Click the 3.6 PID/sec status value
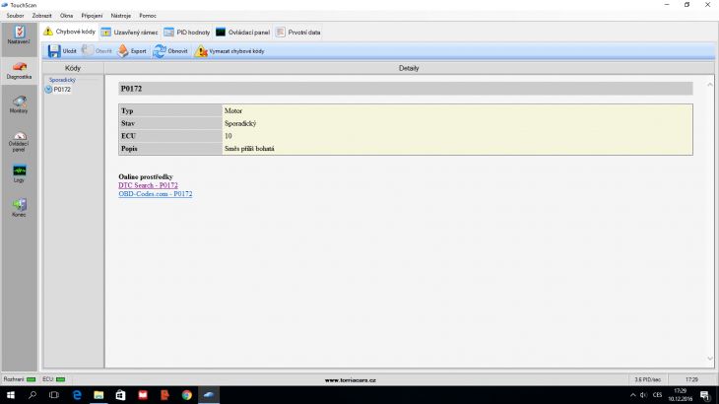Image resolution: width=719 pixels, height=404 pixels. pos(647,379)
